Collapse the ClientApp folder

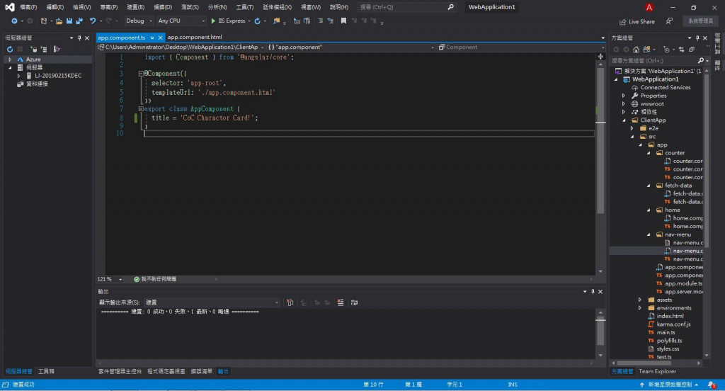tap(624, 120)
